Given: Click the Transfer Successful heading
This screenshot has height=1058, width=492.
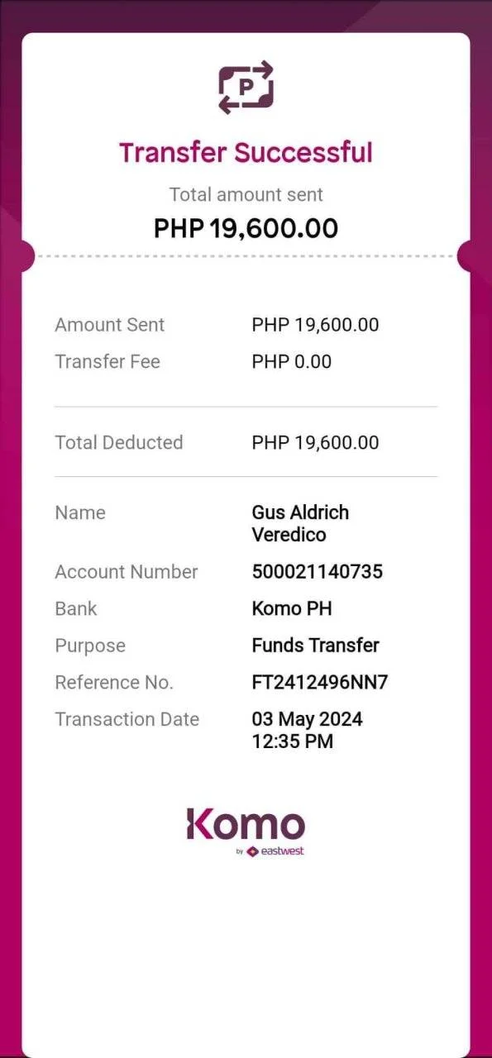Looking at the screenshot, I should pos(246,153).
